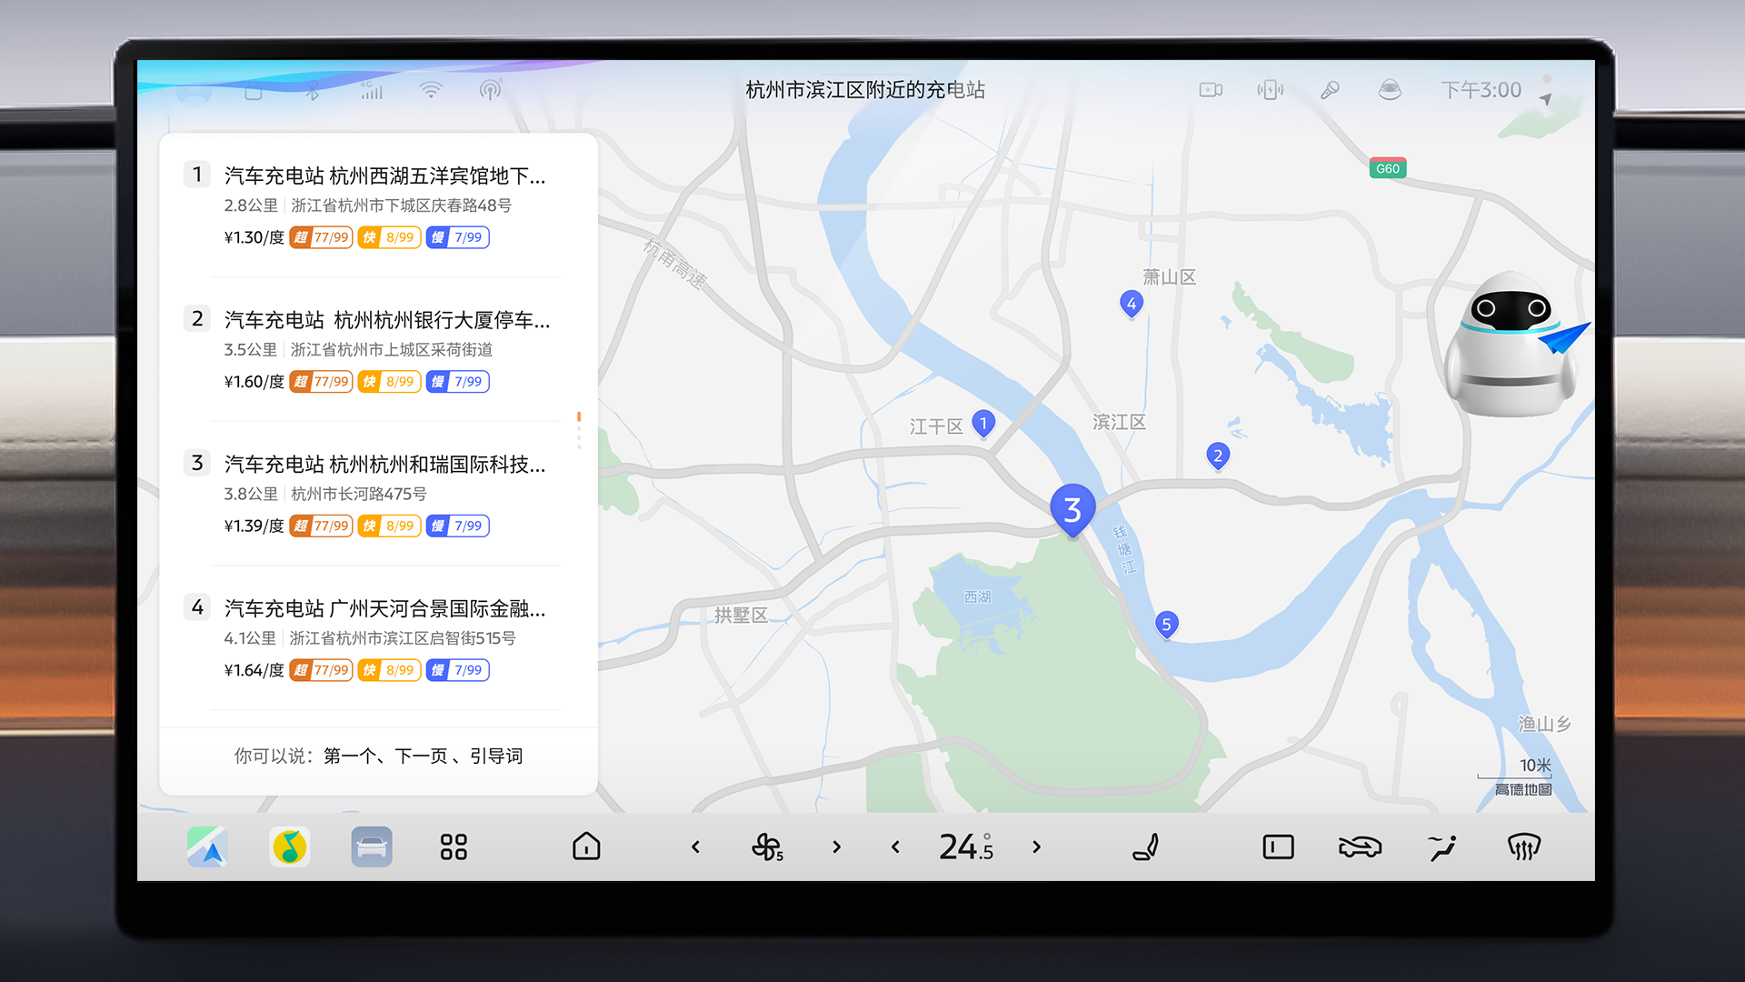Tap the fan icon to adjust climate
The width and height of the screenshot is (1745, 982).
point(768,847)
